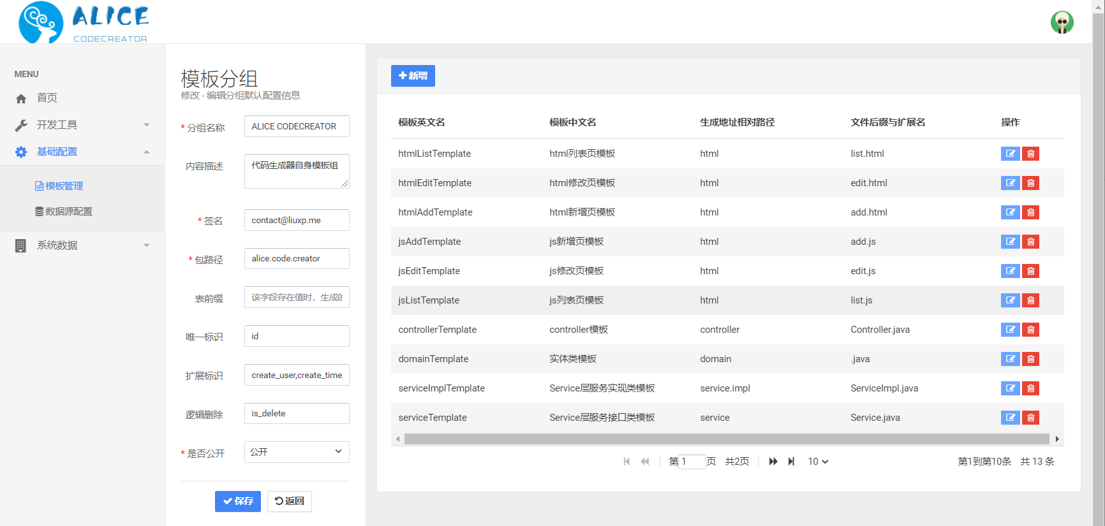Click the 文件后缀与扩展名 column header
The height and width of the screenshot is (526, 1105).
tap(888, 122)
